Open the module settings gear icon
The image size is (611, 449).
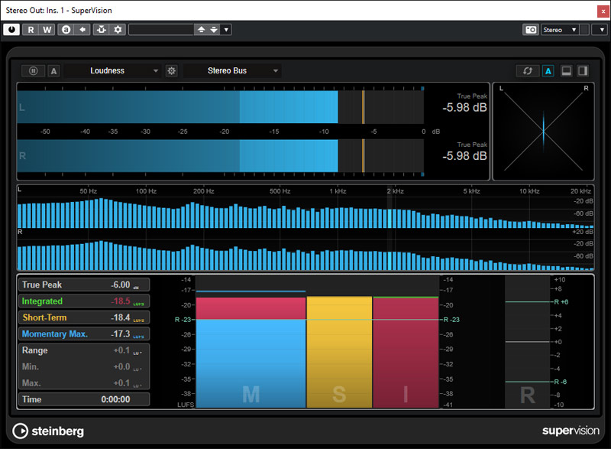tap(172, 71)
